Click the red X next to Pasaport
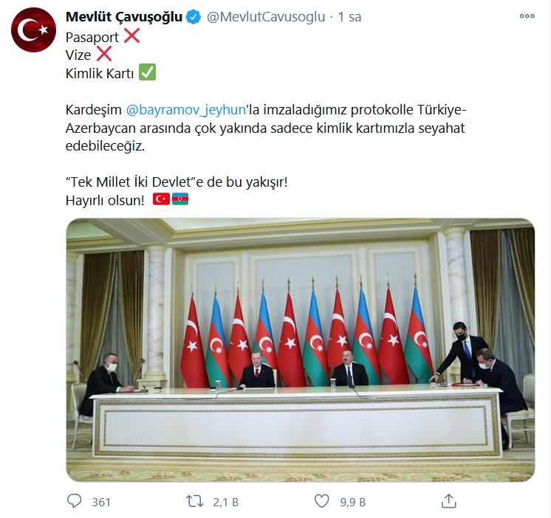Viewport: 551px width, 518px height. [x=131, y=36]
